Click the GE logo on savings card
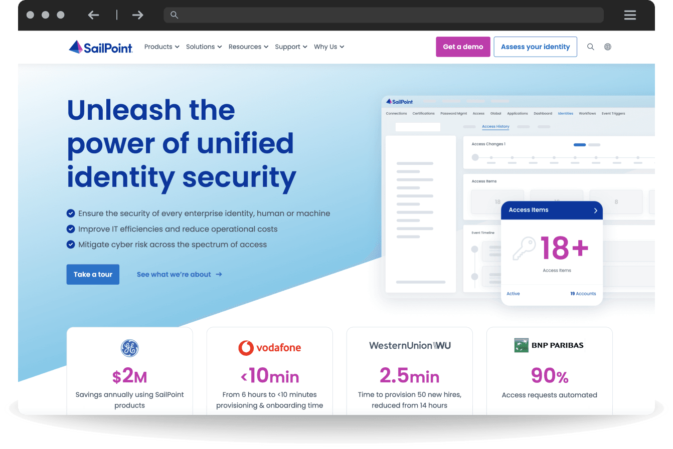This screenshot has width=673, height=449. (129, 348)
